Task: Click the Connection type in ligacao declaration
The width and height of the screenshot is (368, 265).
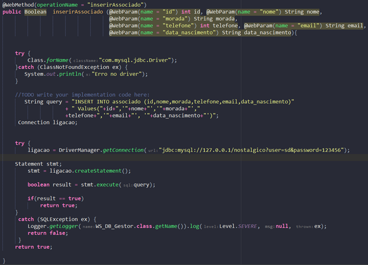Action: 34,122
